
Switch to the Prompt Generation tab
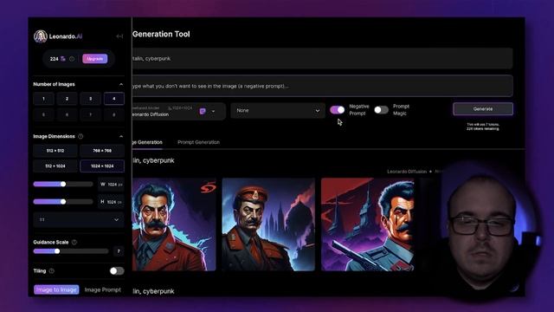click(198, 142)
